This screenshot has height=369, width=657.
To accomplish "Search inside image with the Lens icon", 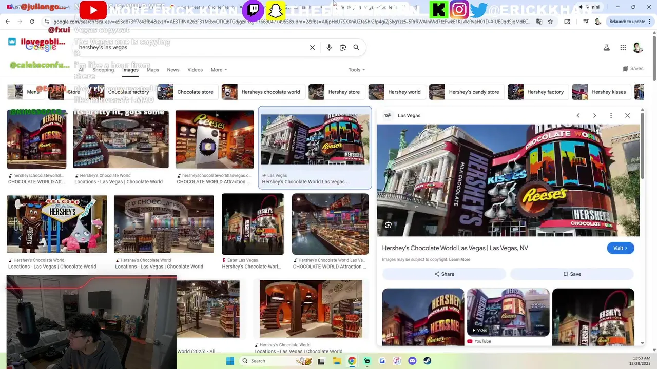I will (x=388, y=225).
